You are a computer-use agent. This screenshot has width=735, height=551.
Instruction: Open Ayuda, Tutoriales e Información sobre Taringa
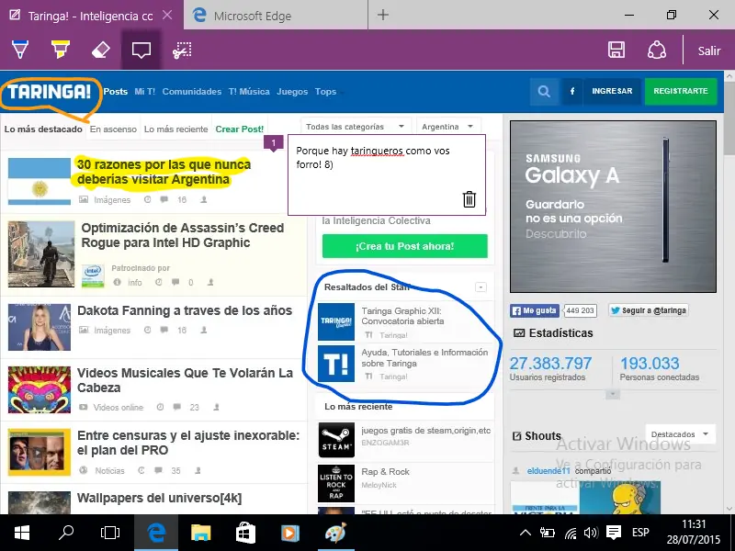424,357
